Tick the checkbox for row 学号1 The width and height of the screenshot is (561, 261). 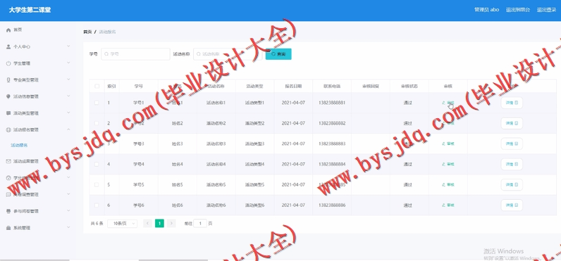coord(97,103)
